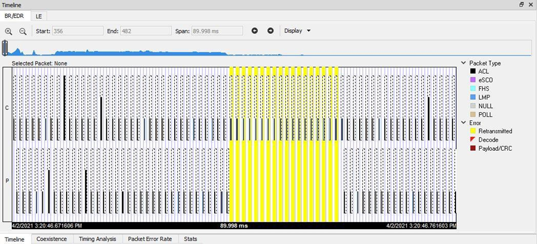Go to previous timeline span

255,31
